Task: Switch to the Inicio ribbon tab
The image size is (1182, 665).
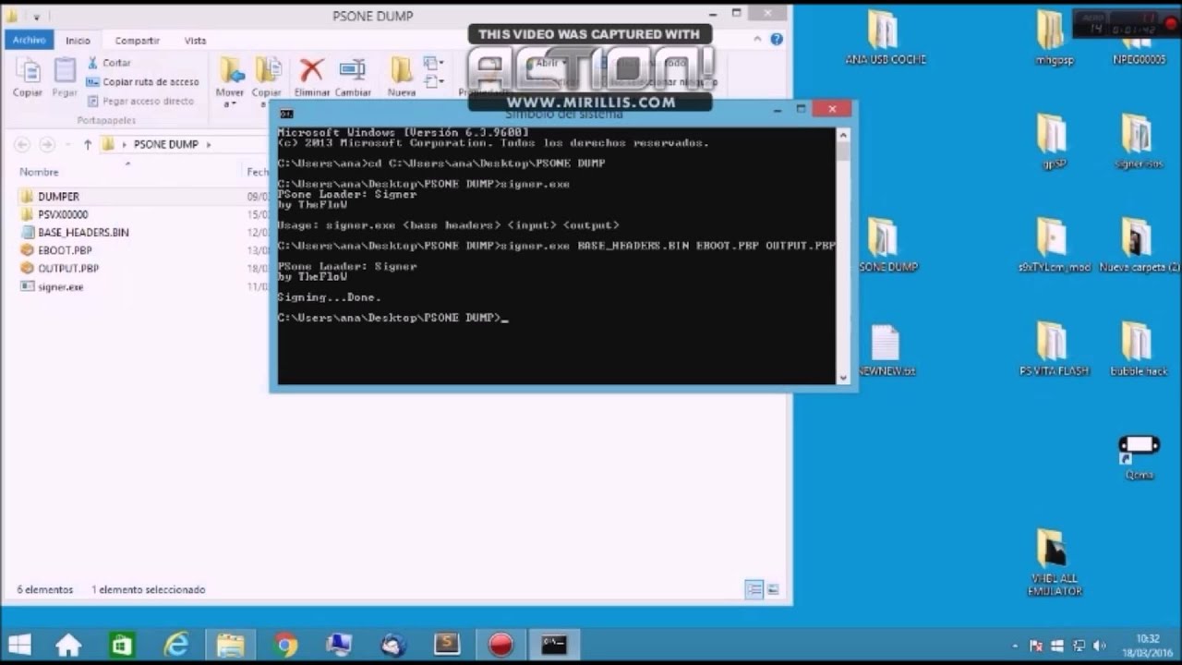Action: (x=78, y=41)
